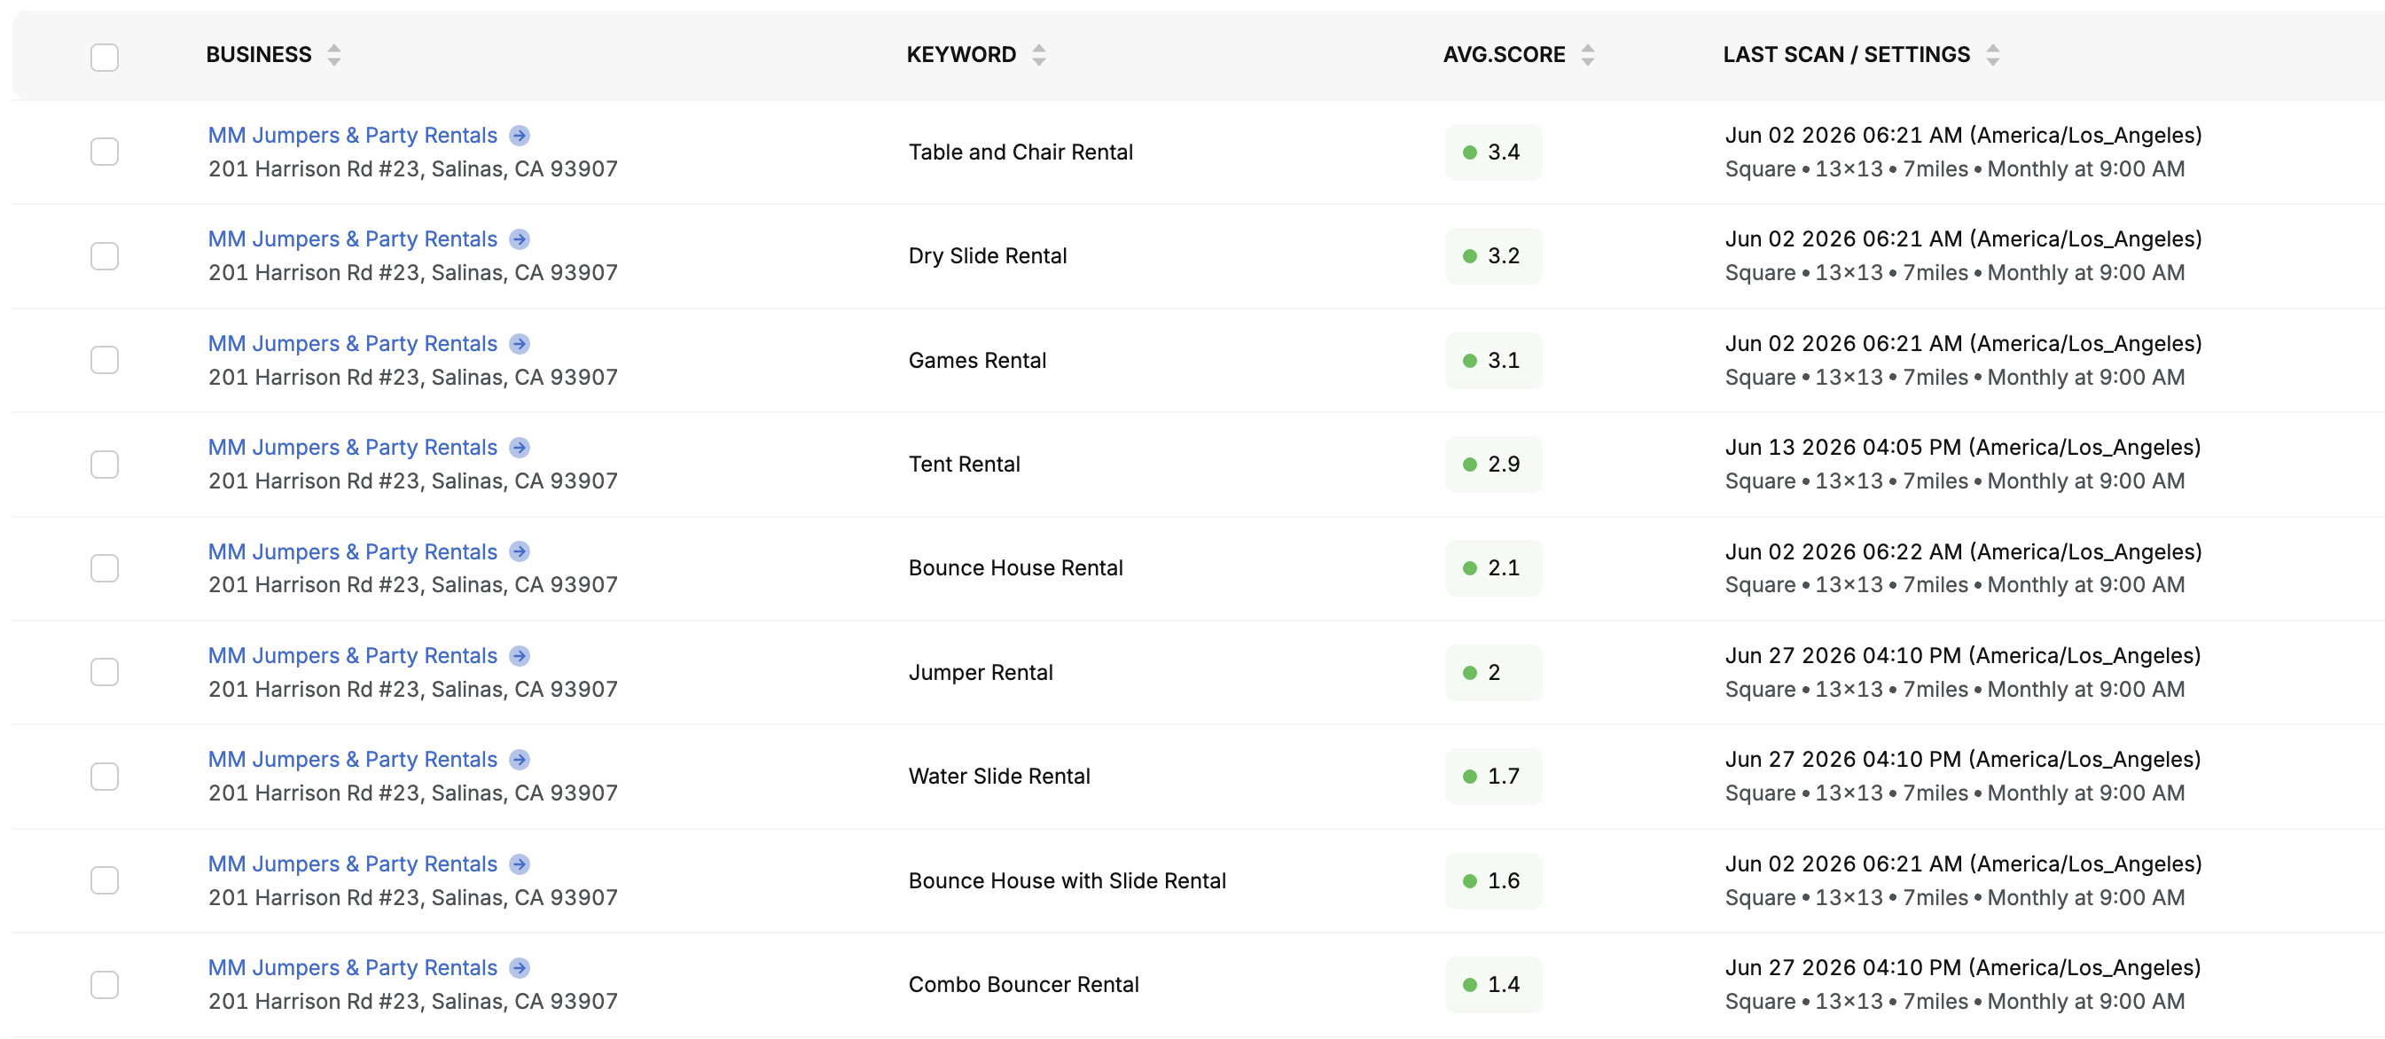
Task: Select the 1.4 score badge
Action: (1493, 984)
